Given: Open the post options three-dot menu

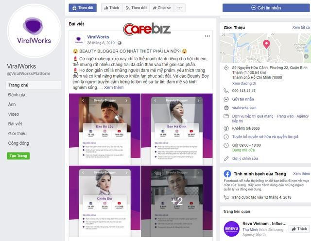Looking at the screenshot, I should pos(207,36).
